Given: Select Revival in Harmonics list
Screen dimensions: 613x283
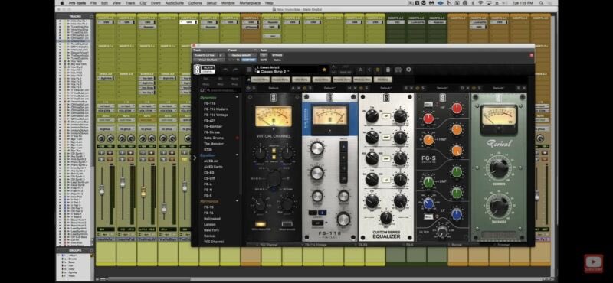Looking at the screenshot, I should [210, 236].
